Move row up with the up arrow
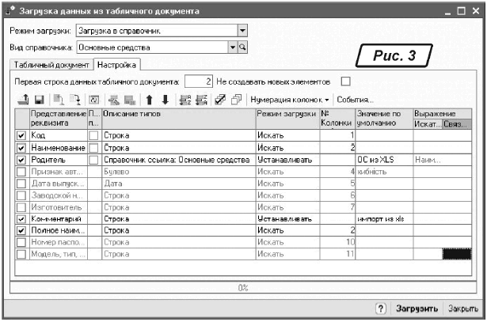The width and height of the screenshot is (487, 322). coord(149,100)
